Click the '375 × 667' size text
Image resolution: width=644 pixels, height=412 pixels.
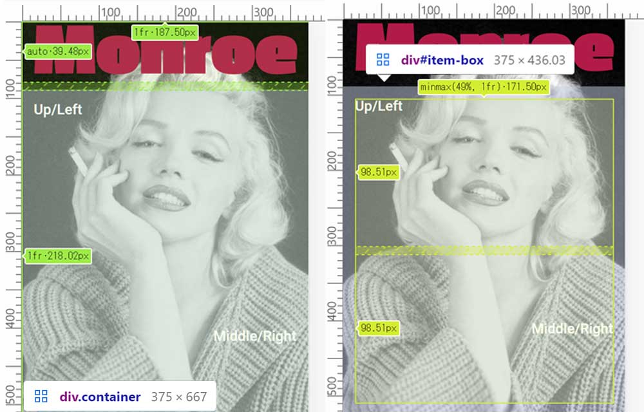179,397
